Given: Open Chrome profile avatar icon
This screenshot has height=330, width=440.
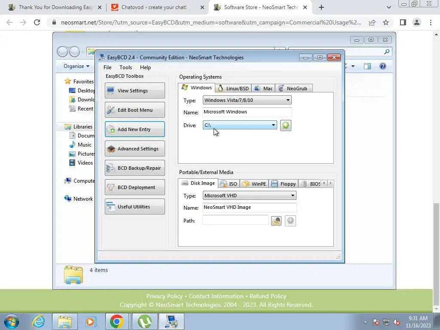Looking at the screenshot, I should (417, 22).
